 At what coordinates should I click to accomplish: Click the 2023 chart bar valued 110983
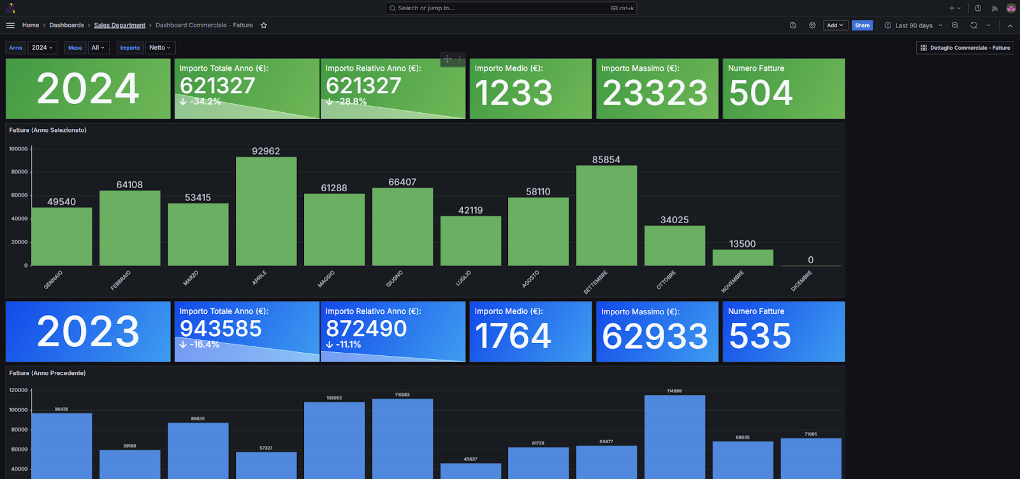(402, 439)
